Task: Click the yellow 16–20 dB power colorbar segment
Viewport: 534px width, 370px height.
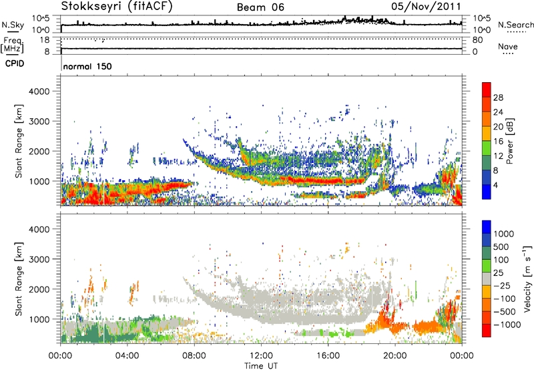Action: (x=487, y=134)
